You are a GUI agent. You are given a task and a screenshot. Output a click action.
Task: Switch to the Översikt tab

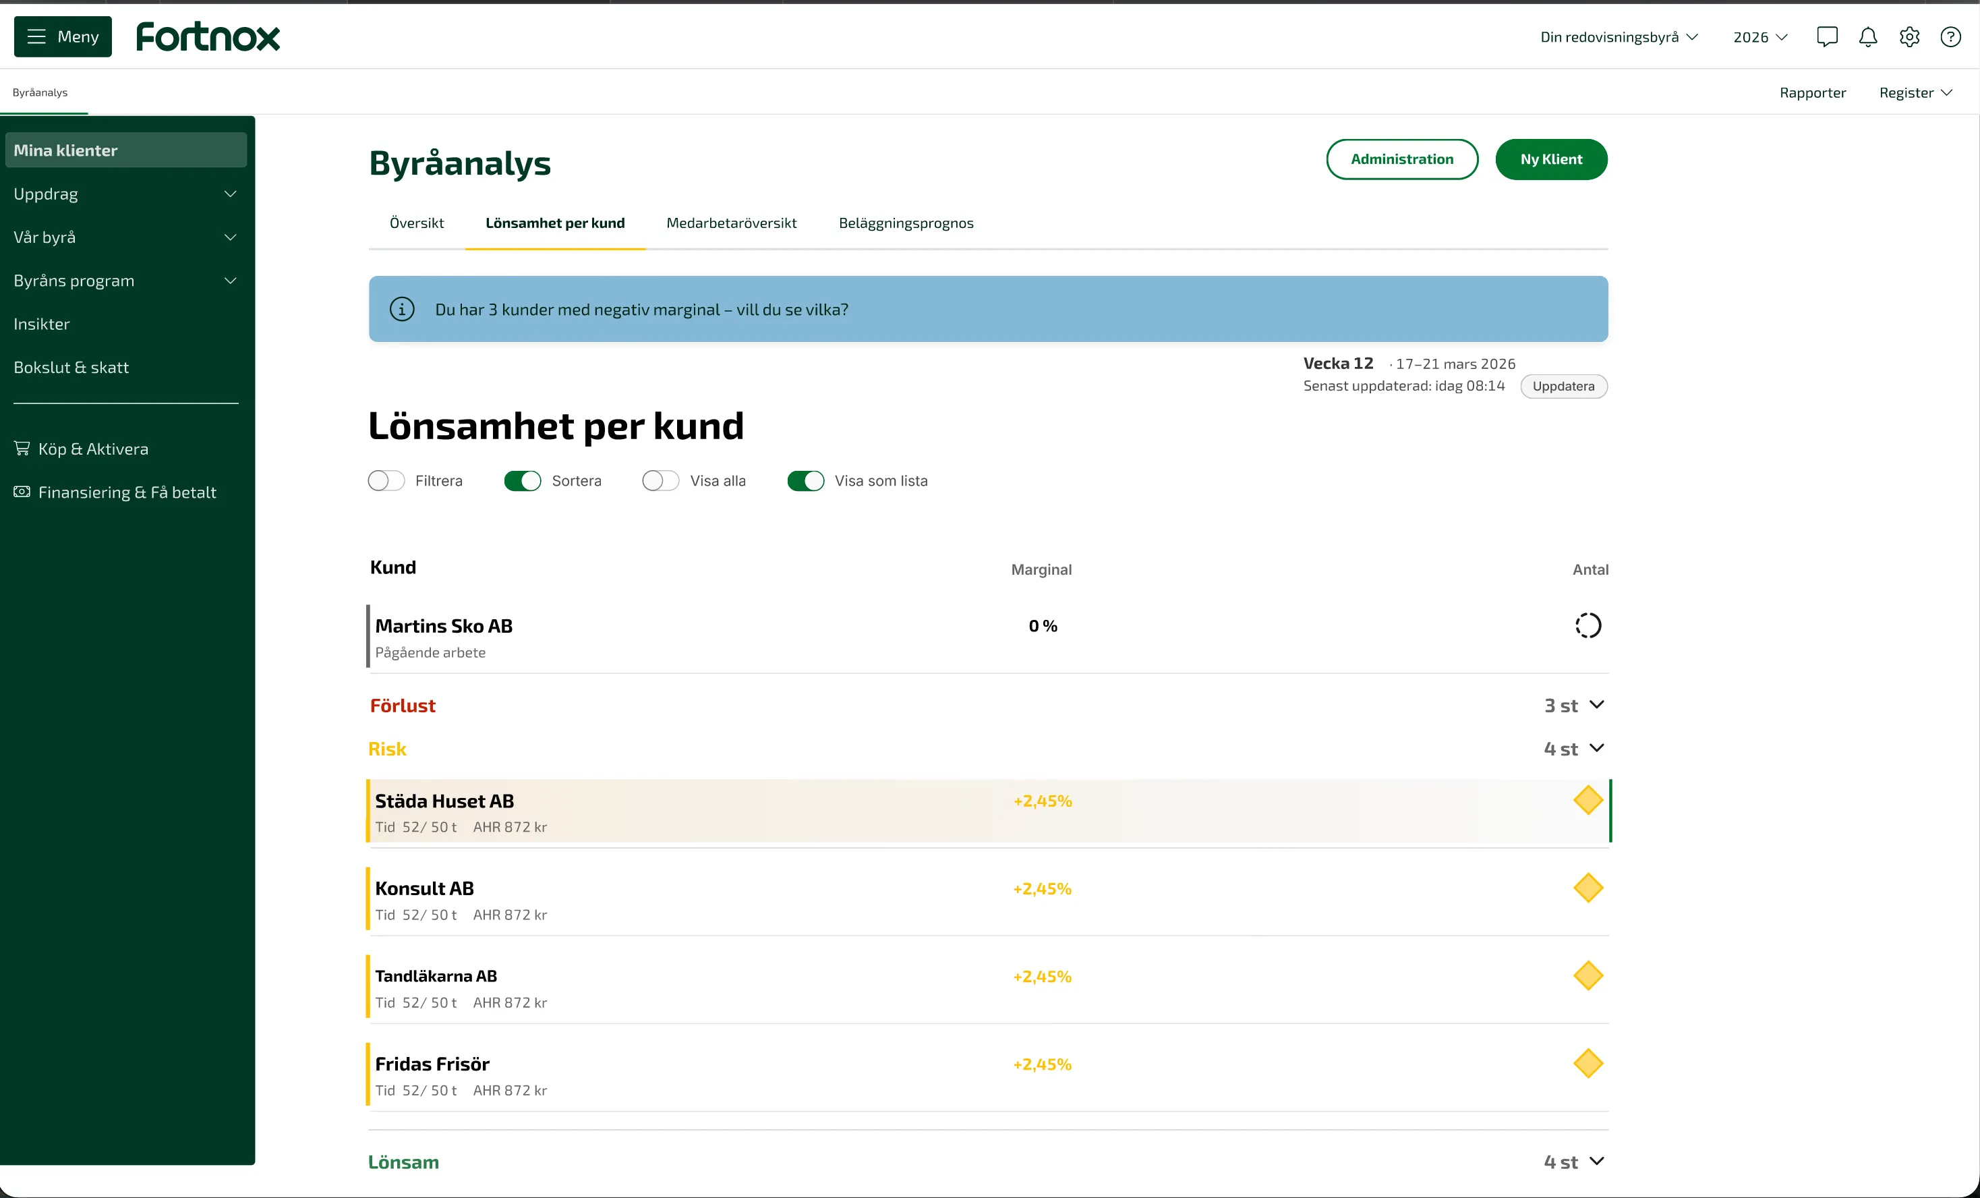[x=416, y=223]
